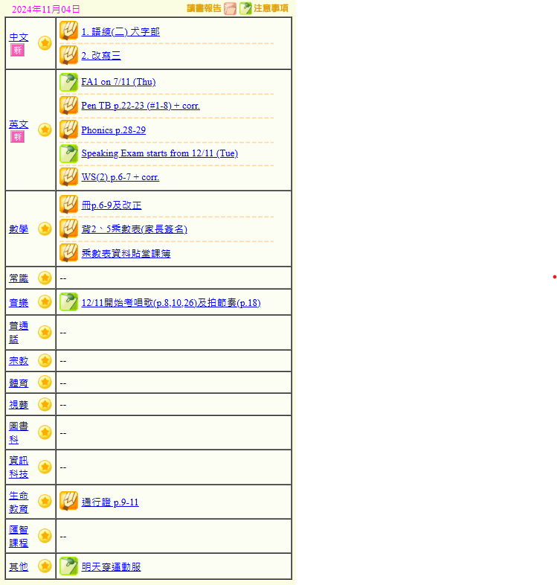Click the star icon in the 數學 row

click(x=45, y=228)
